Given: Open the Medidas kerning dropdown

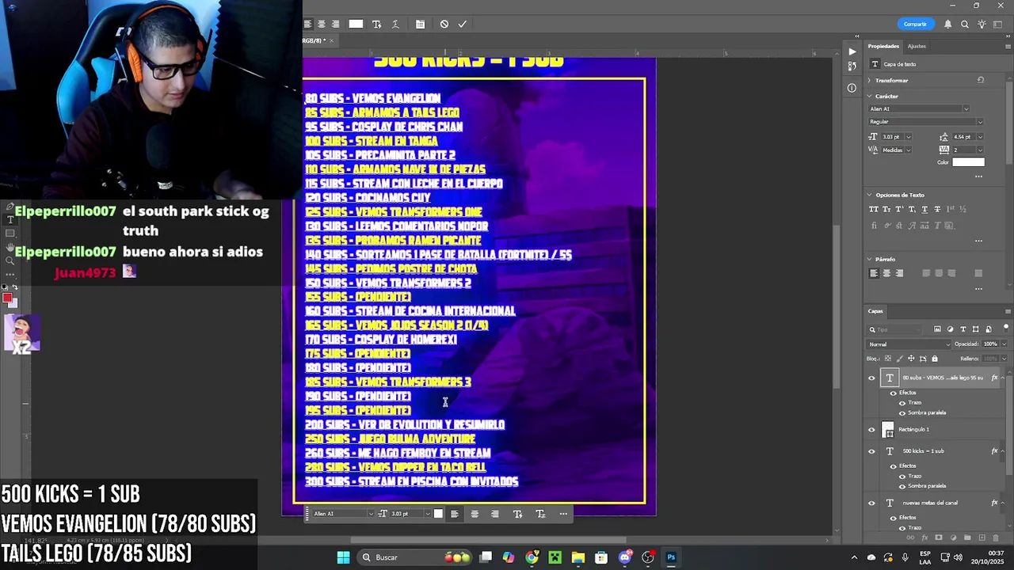Looking at the screenshot, I should pos(908,150).
